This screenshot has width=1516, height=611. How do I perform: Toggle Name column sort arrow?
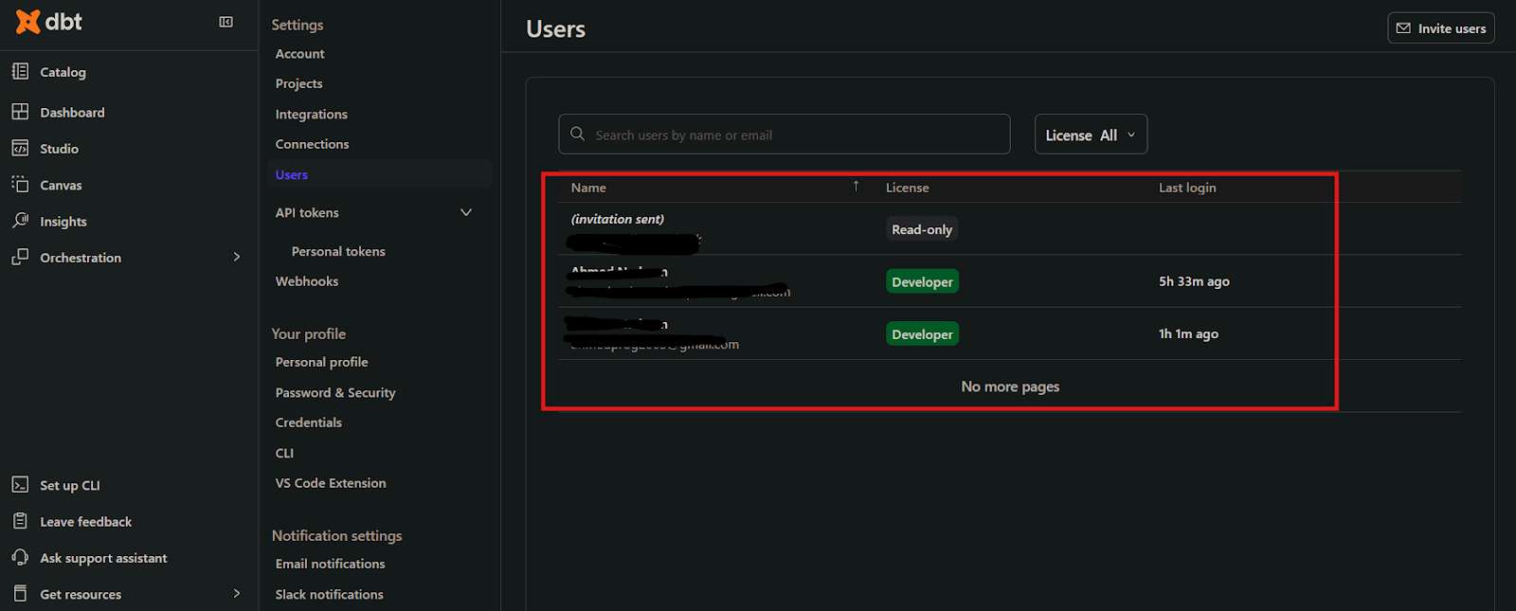pos(856,187)
